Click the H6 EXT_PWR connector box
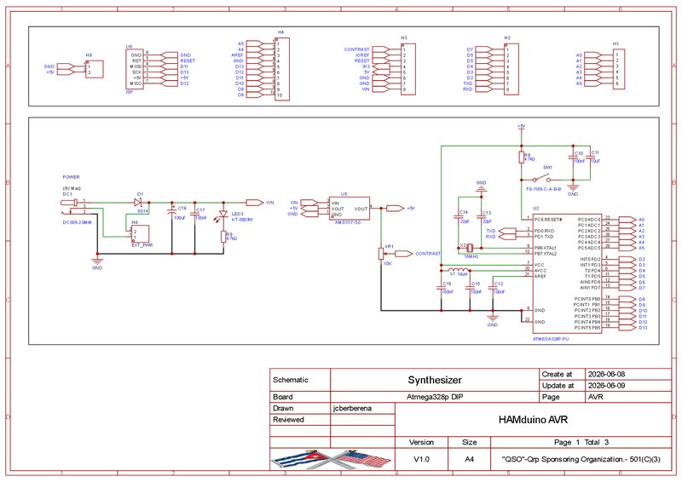The height and width of the screenshot is (482, 682). (x=140, y=234)
